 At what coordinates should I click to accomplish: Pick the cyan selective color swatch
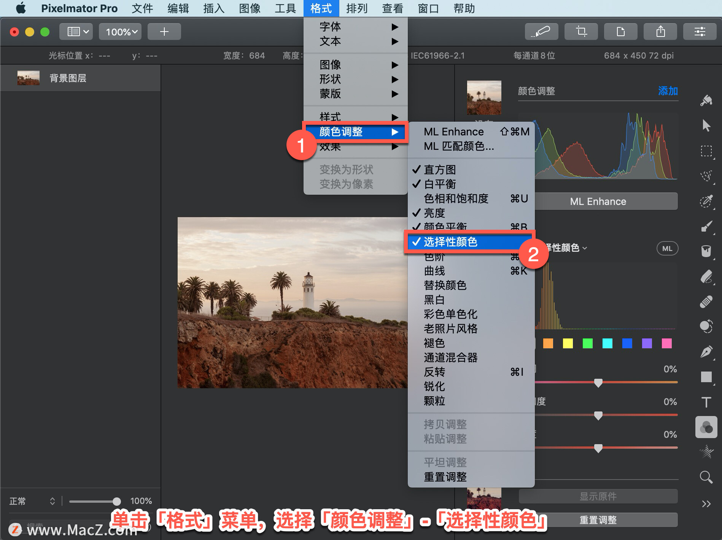point(607,343)
